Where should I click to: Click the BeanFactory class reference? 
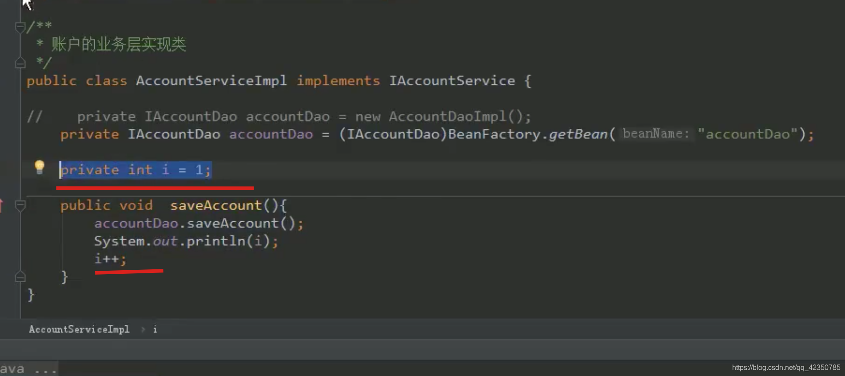coord(494,134)
